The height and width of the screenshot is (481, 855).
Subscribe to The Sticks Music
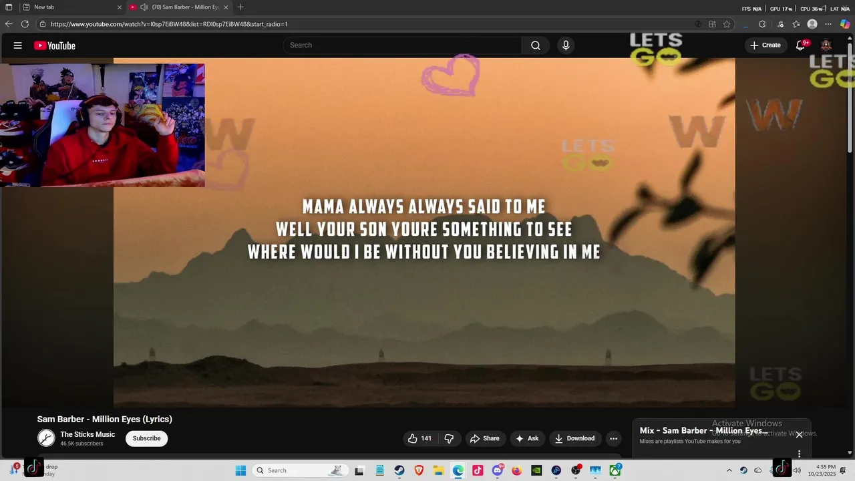tap(146, 438)
